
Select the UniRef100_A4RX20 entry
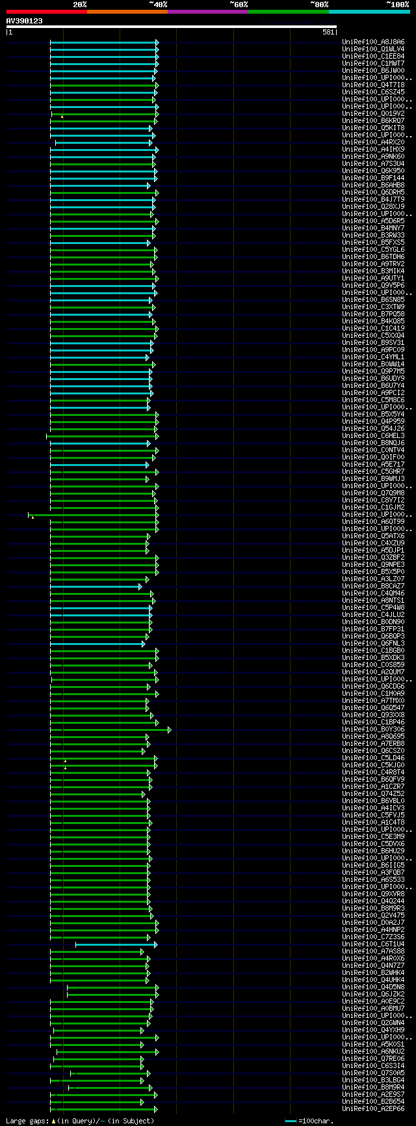click(373, 143)
